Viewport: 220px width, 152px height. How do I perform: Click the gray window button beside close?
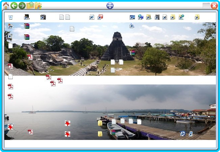(206, 6)
